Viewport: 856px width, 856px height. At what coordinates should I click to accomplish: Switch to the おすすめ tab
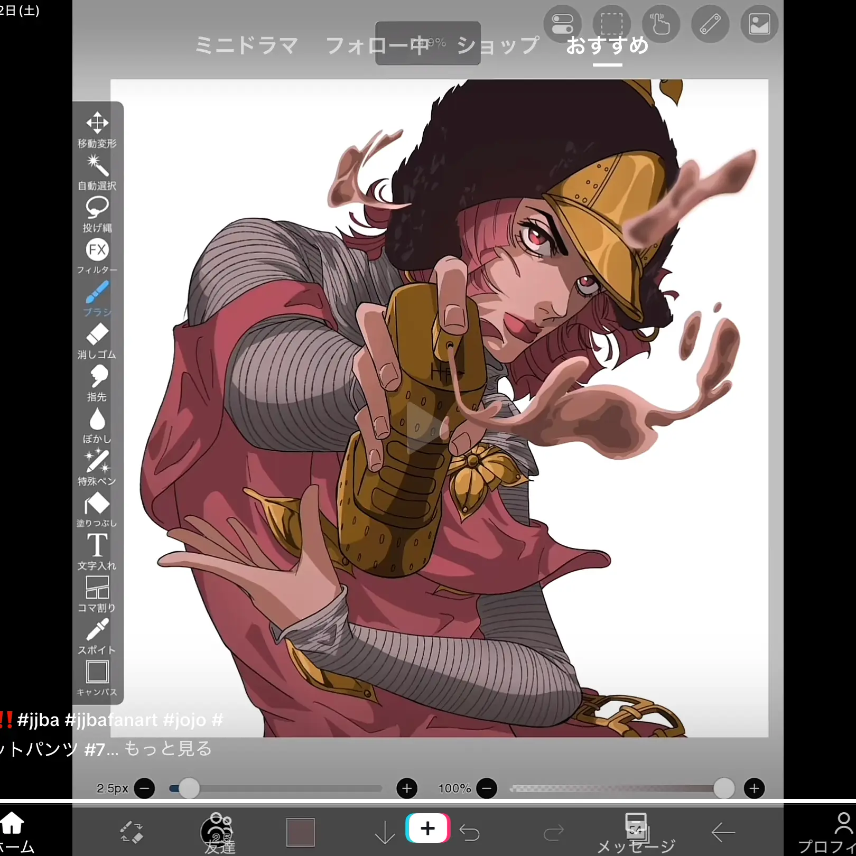point(607,46)
